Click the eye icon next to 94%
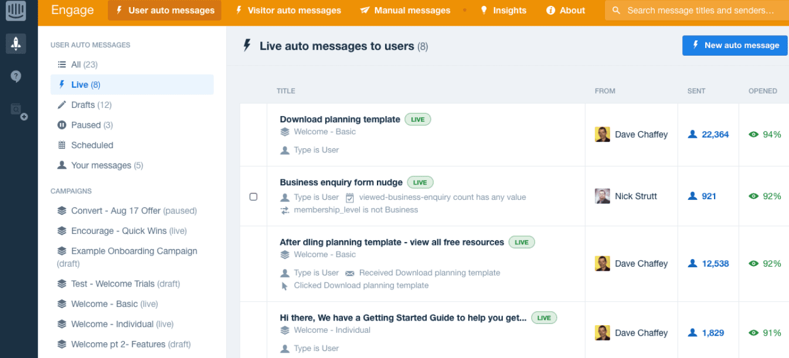 coord(754,134)
